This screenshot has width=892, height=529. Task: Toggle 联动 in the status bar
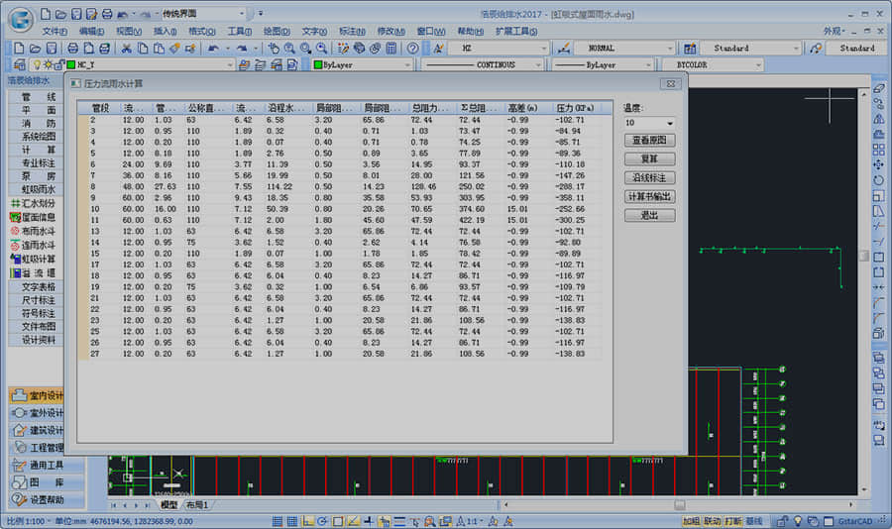[712, 520]
